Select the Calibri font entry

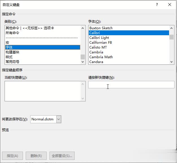coord(129,33)
